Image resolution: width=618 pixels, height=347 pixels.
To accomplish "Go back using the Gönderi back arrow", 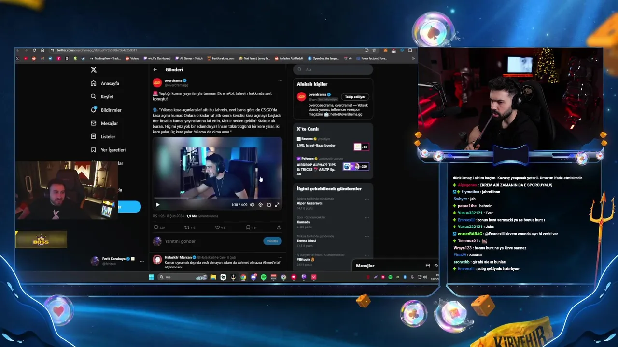I will click(x=155, y=70).
